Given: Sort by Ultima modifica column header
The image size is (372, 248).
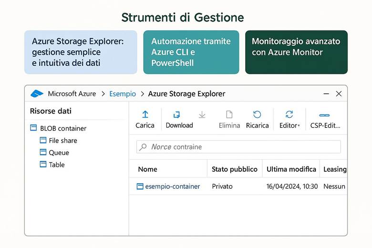Looking at the screenshot, I should click(x=291, y=169).
